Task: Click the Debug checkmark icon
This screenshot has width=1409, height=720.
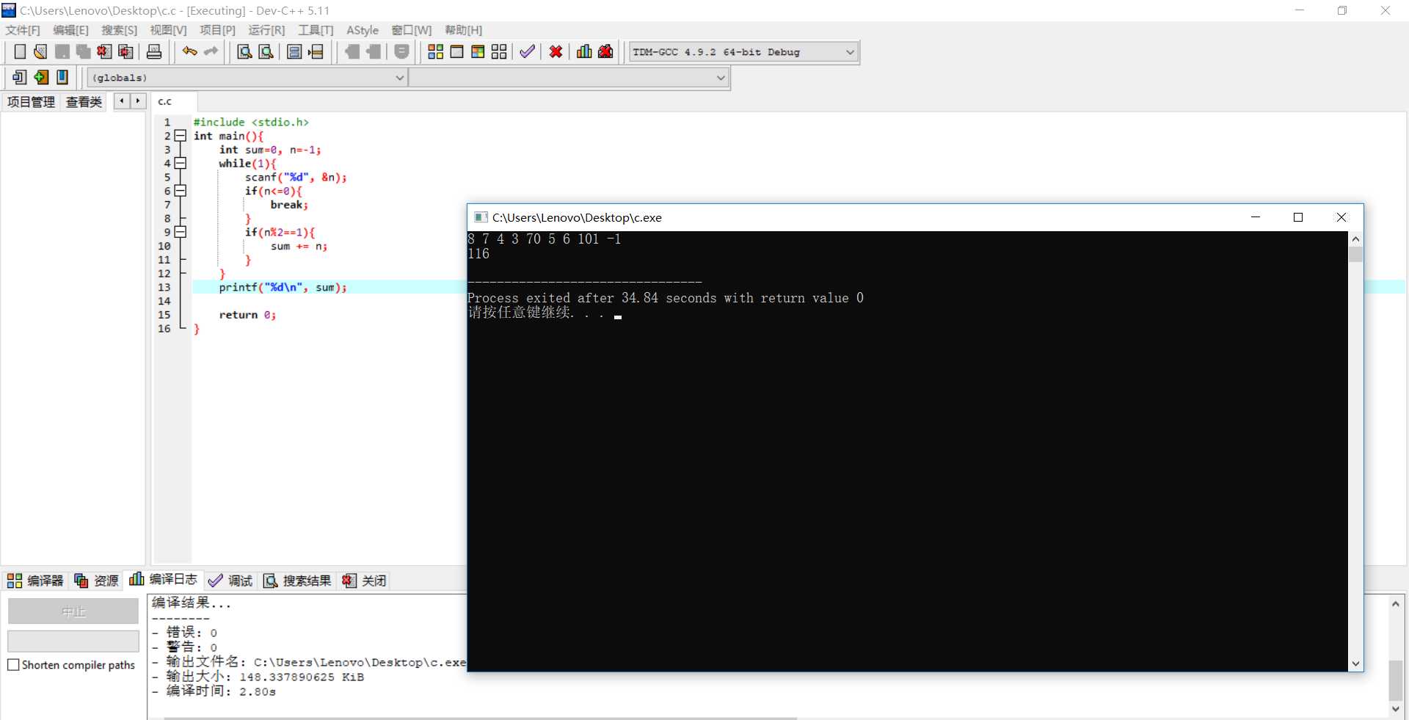Action: [x=527, y=51]
